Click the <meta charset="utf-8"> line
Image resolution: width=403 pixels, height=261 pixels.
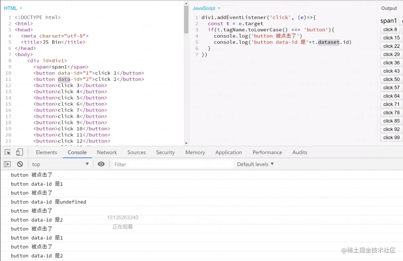click(55, 36)
